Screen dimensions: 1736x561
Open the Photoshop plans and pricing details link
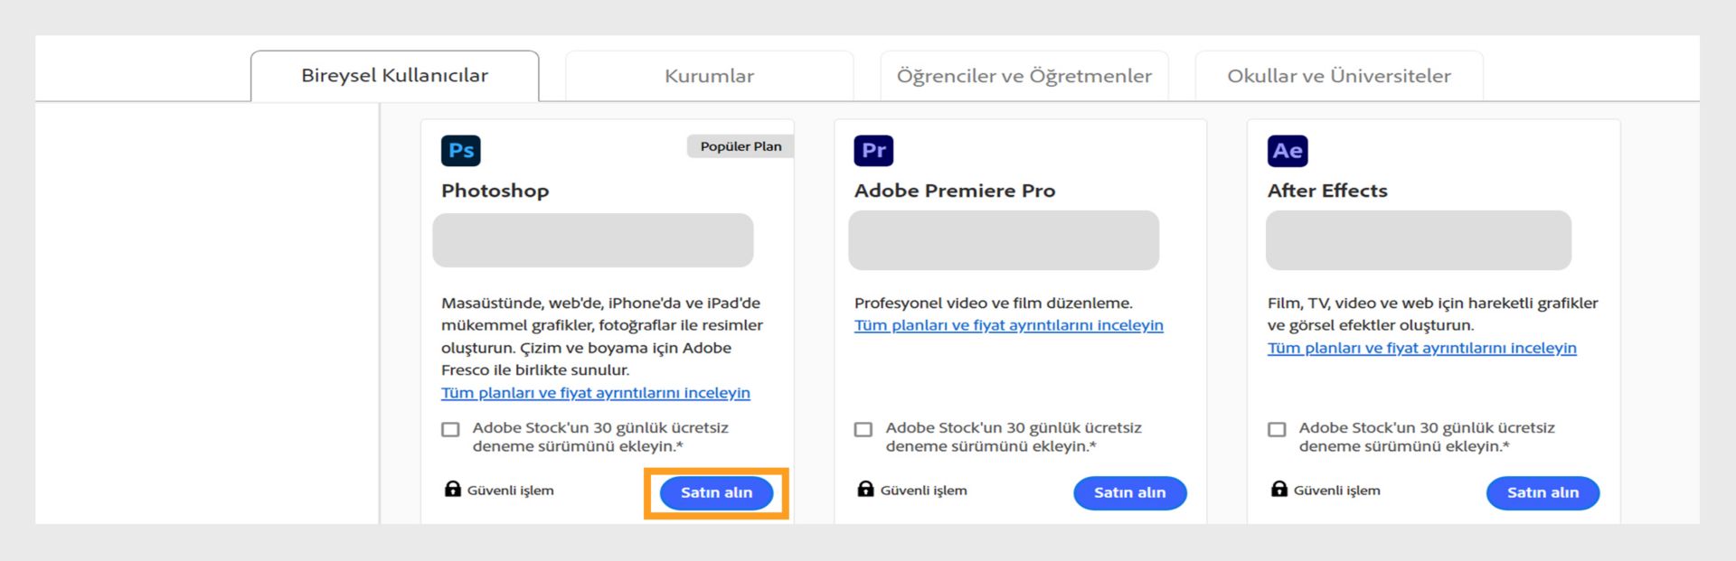click(595, 393)
